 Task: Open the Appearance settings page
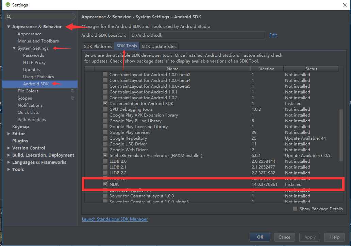[30, 34]
